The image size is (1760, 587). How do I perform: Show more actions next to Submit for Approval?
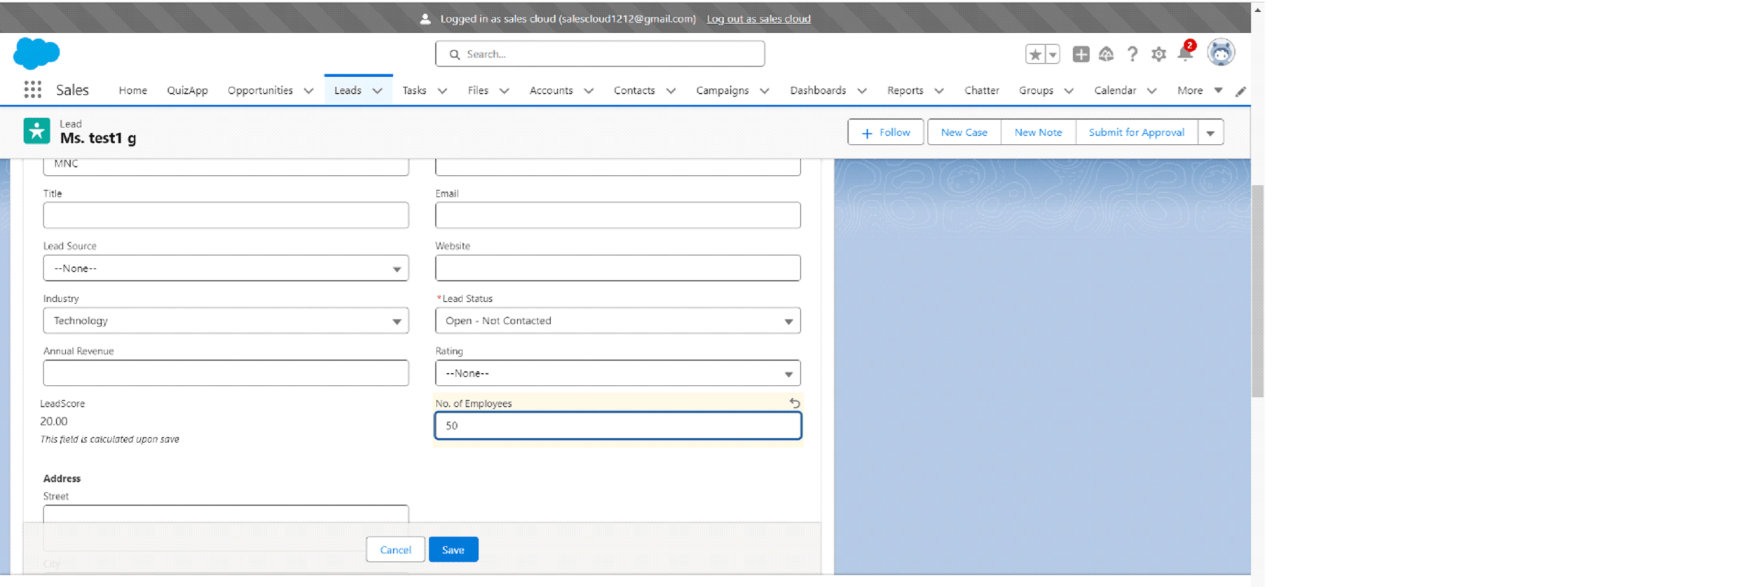click(x=1210, y=133)
